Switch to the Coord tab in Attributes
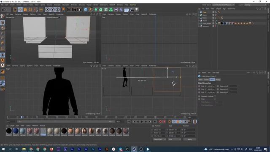This screenshot has height=152, width=270. pyautogui.click(x=206, y=80)
